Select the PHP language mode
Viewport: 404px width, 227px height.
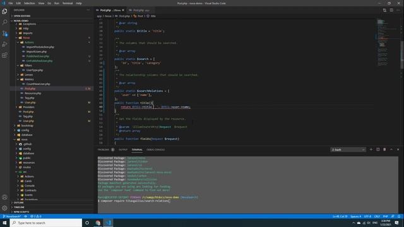click(386, 216)
